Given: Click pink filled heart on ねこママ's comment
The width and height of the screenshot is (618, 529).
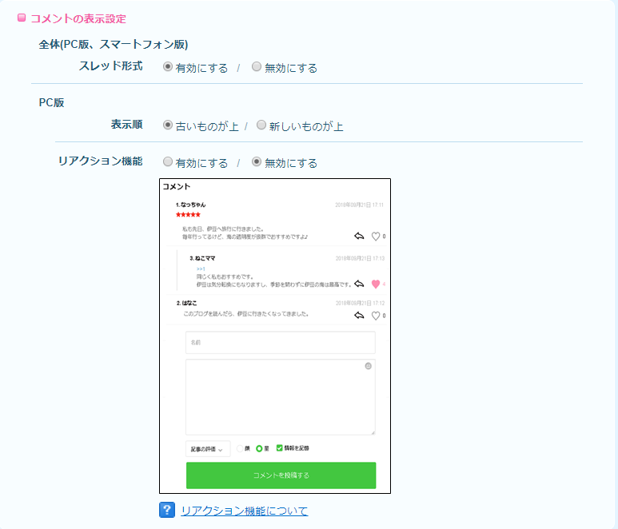Looking at the screenshot, I should (376, 284).
